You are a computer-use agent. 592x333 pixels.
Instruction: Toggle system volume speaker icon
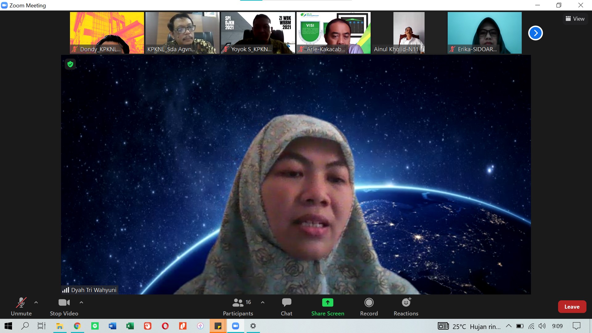[542, 326]
